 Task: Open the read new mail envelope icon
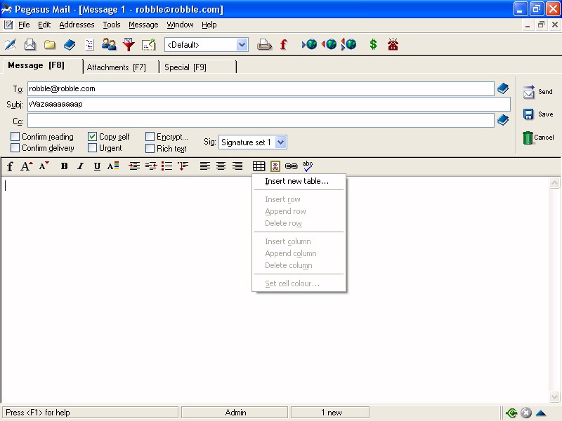pos(30,45)
